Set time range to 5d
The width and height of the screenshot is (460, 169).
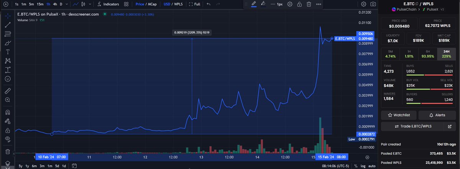coord(57,166)
